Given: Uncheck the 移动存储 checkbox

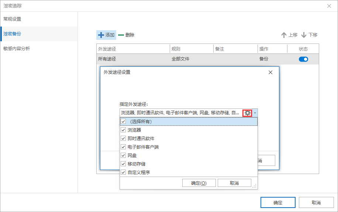Looking at the screenshot, I should click(x=123, y=164).
